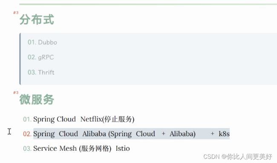The image size is (277, 163).
Task: Click the 微服务 heading
Action: tap(37, 99)
